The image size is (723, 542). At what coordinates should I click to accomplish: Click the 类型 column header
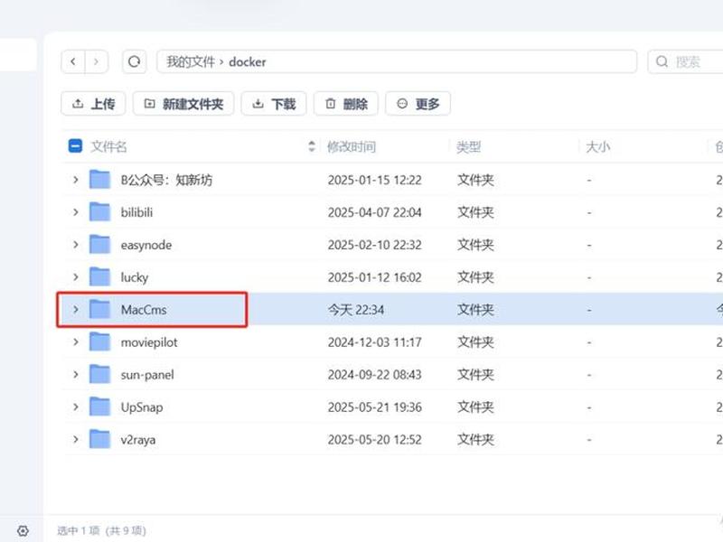point(468,146)
